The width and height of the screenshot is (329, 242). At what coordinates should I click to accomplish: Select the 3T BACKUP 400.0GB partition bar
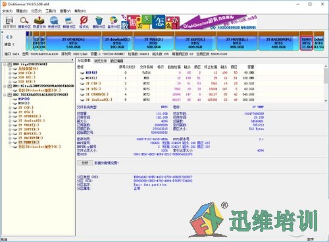(x=278, y=41)
